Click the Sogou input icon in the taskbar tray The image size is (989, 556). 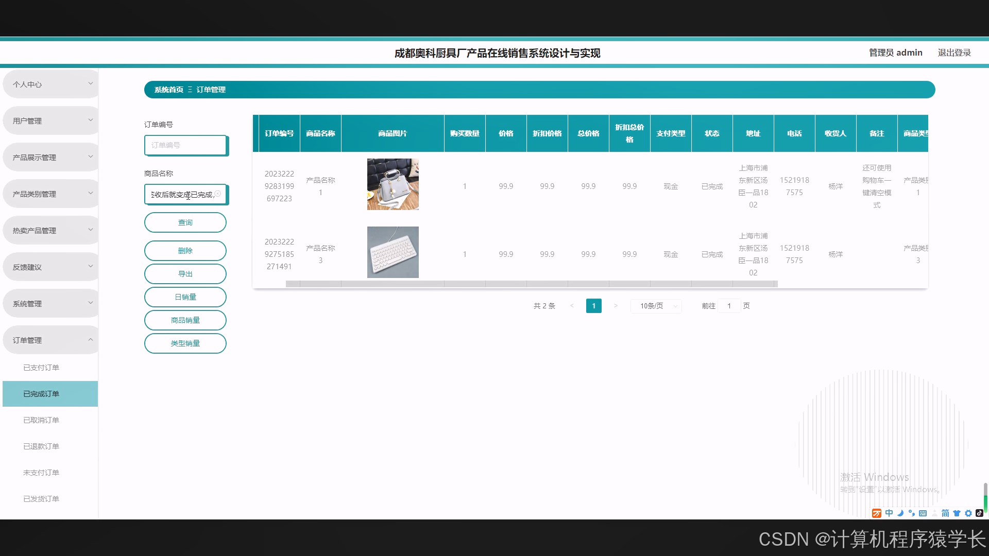[x=876, y=513]
